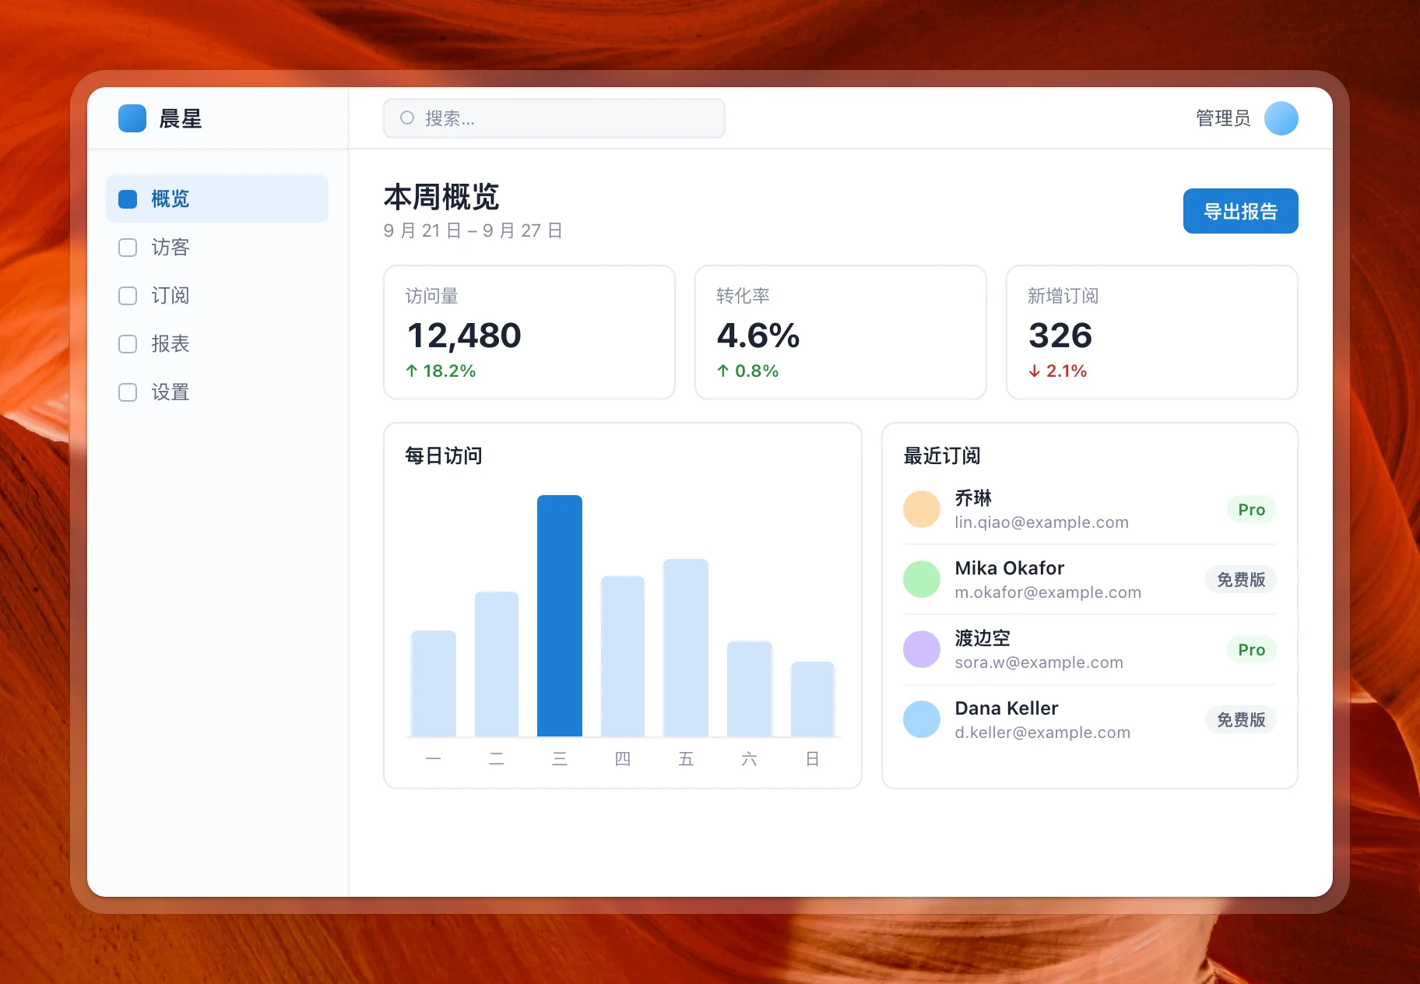Image resolution: width=1420 pixels, height=984 pixels.
Task: Click the 本周概览 heading
Action: 441,197
